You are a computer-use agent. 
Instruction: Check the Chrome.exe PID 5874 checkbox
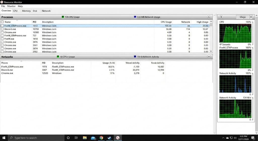[x=2, y=49]
